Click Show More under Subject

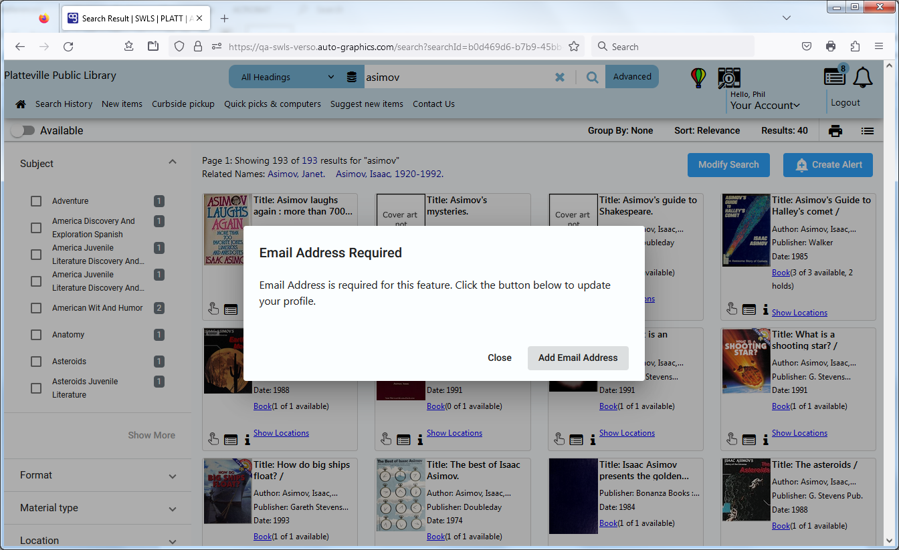(152, 435)
